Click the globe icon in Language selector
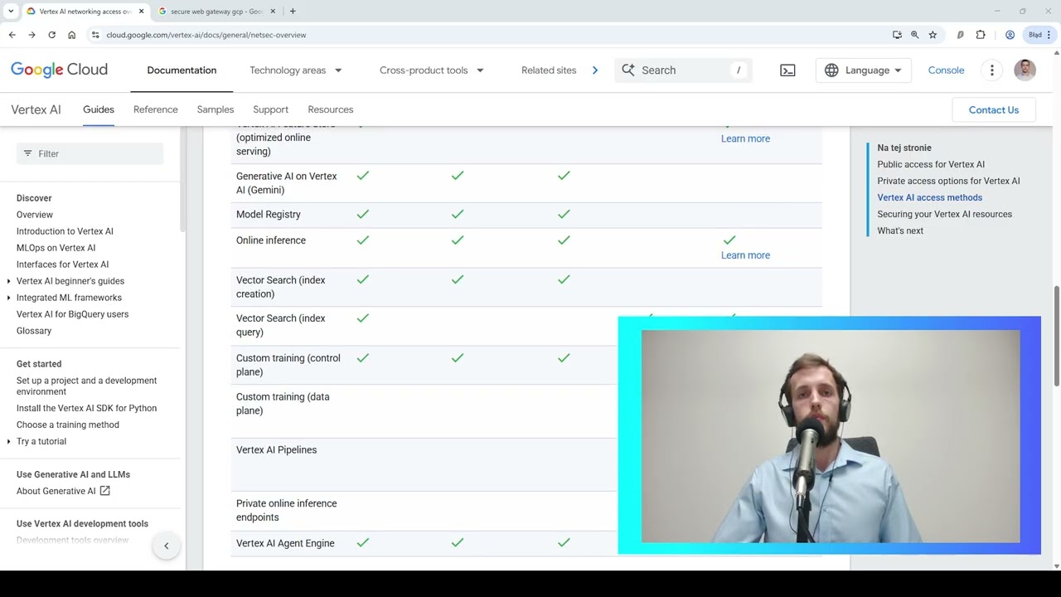The height and width of the screenshot is (597, 1061). pyautogui.click(x=831, y=70)
